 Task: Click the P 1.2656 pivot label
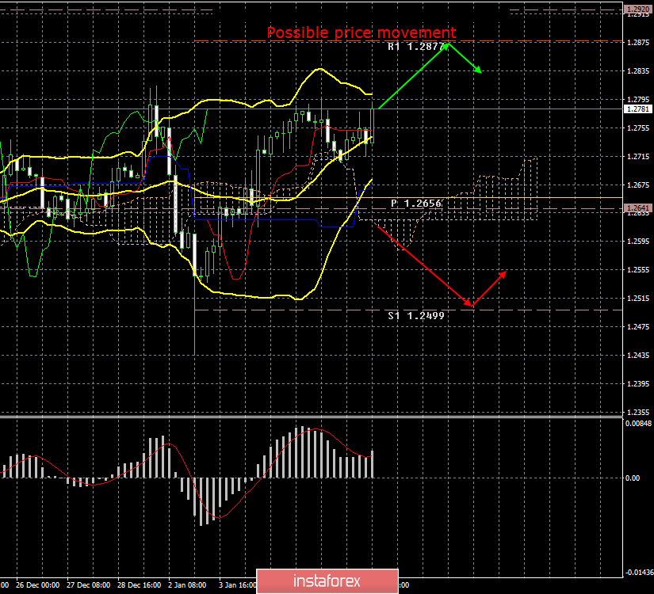(x=416, y=204)
